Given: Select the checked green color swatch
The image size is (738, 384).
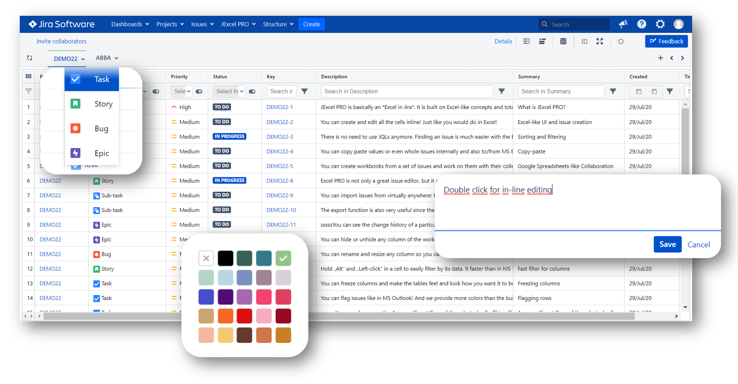Looking at the screenshot, I should point(283,258).
